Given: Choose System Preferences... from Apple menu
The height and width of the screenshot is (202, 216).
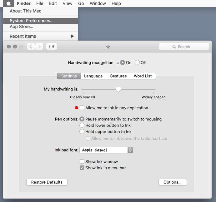Looking at the screenshot, I should (40, 21).
